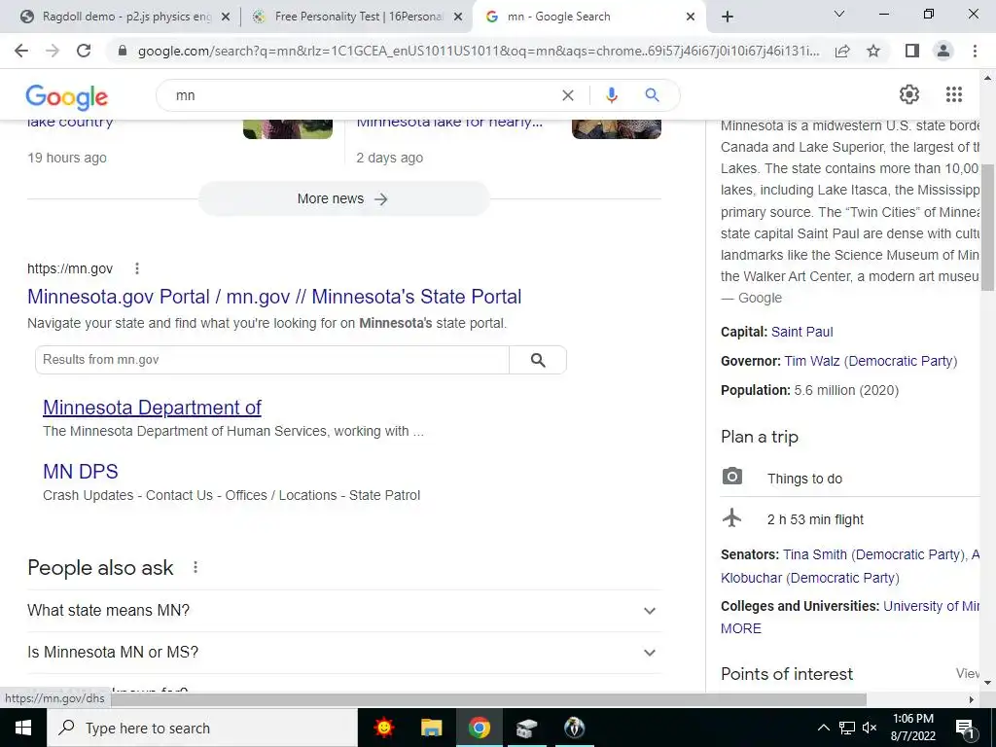Viewport: 996px width, 747px height.
Task: Open the Minnesota.gov Portal result link
Action: tap(274, 297)
